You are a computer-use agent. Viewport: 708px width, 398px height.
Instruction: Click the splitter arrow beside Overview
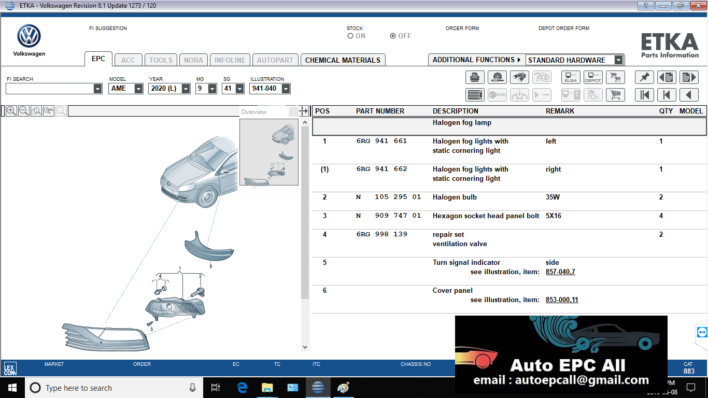(304, 111)
